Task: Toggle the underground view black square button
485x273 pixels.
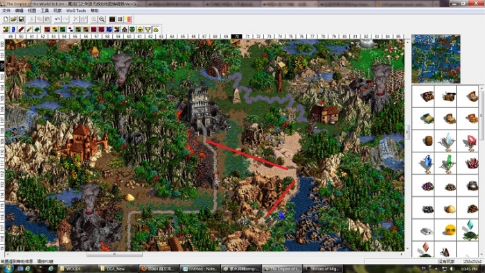Action: (x=112, y=19)
